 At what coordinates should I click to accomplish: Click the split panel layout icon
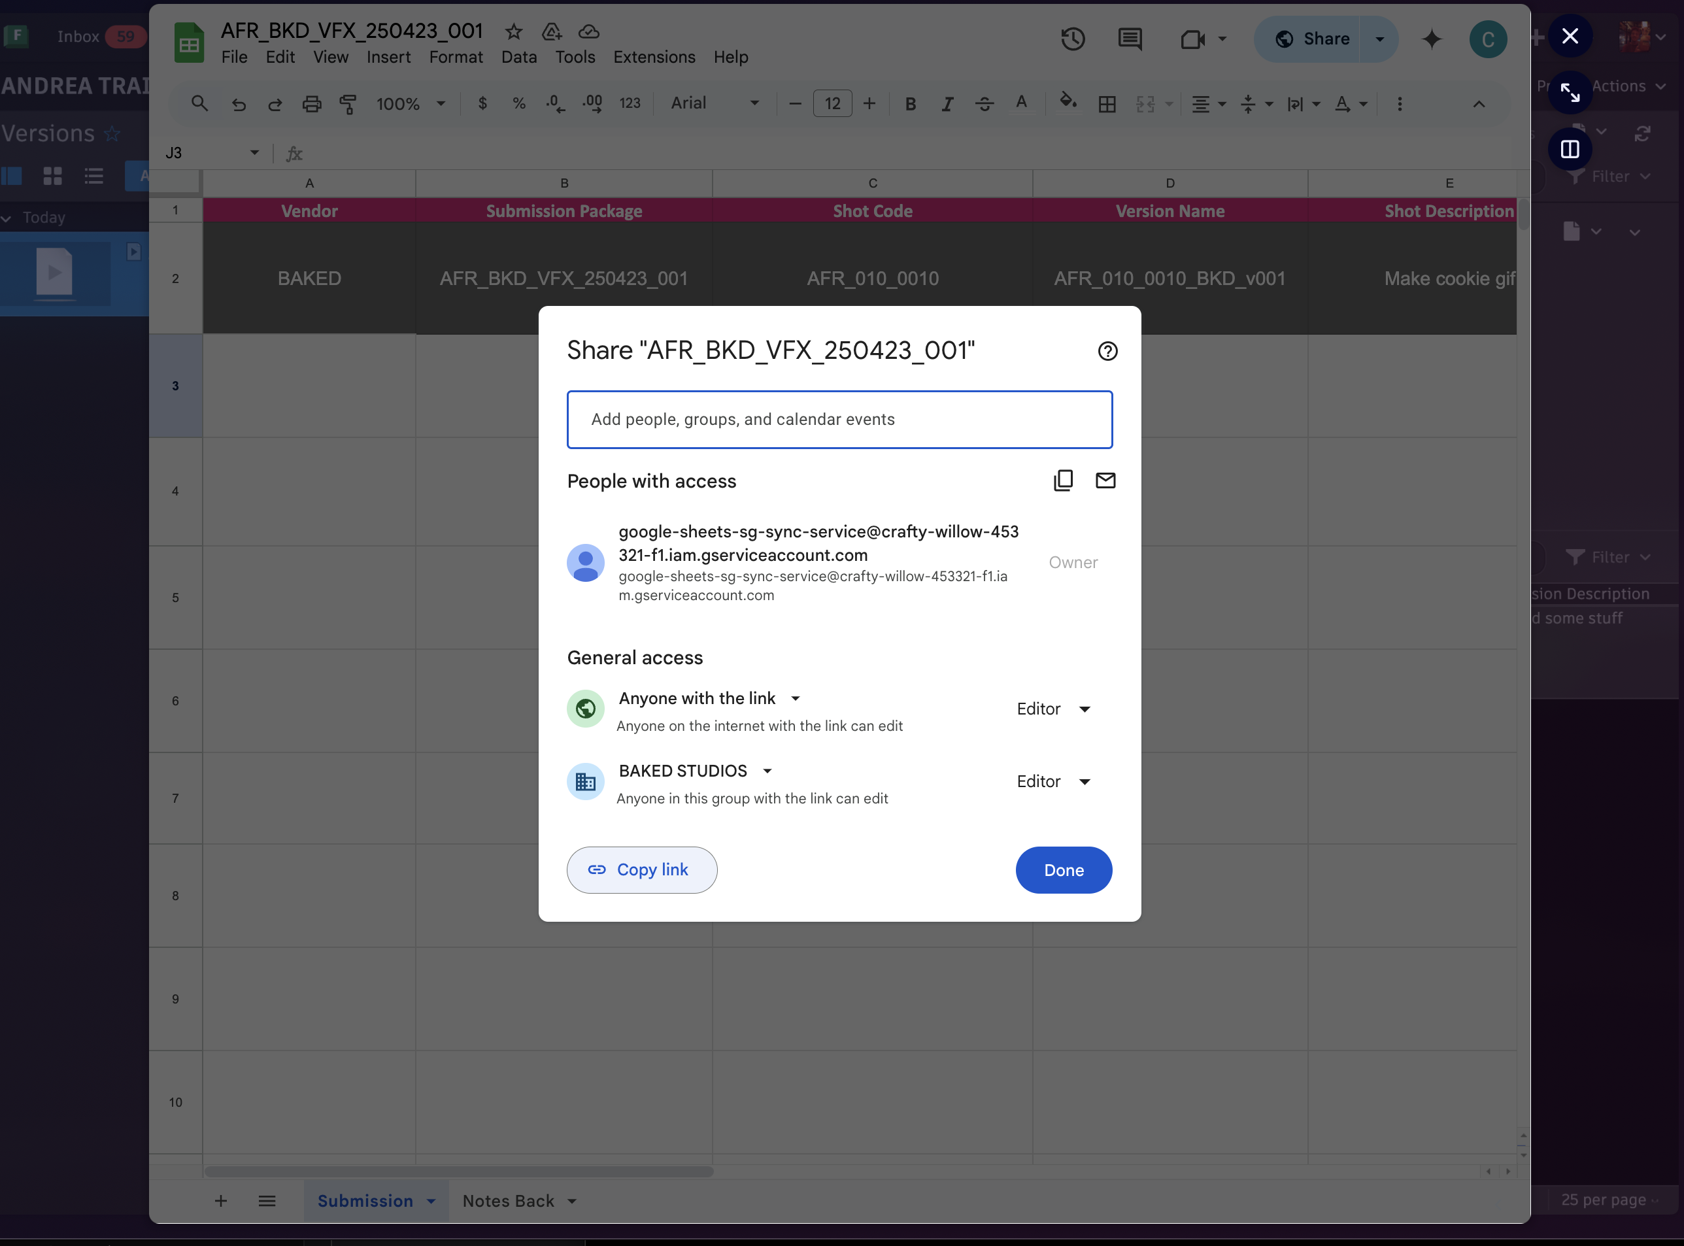pos(1570,149)
